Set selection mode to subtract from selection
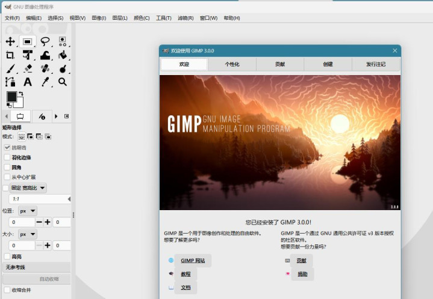The height and width of the screenshot is (299, 433). tap(39, 136)
